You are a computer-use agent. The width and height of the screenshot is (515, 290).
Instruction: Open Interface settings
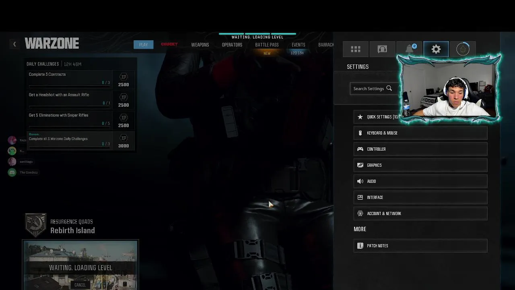pos(420,197)
